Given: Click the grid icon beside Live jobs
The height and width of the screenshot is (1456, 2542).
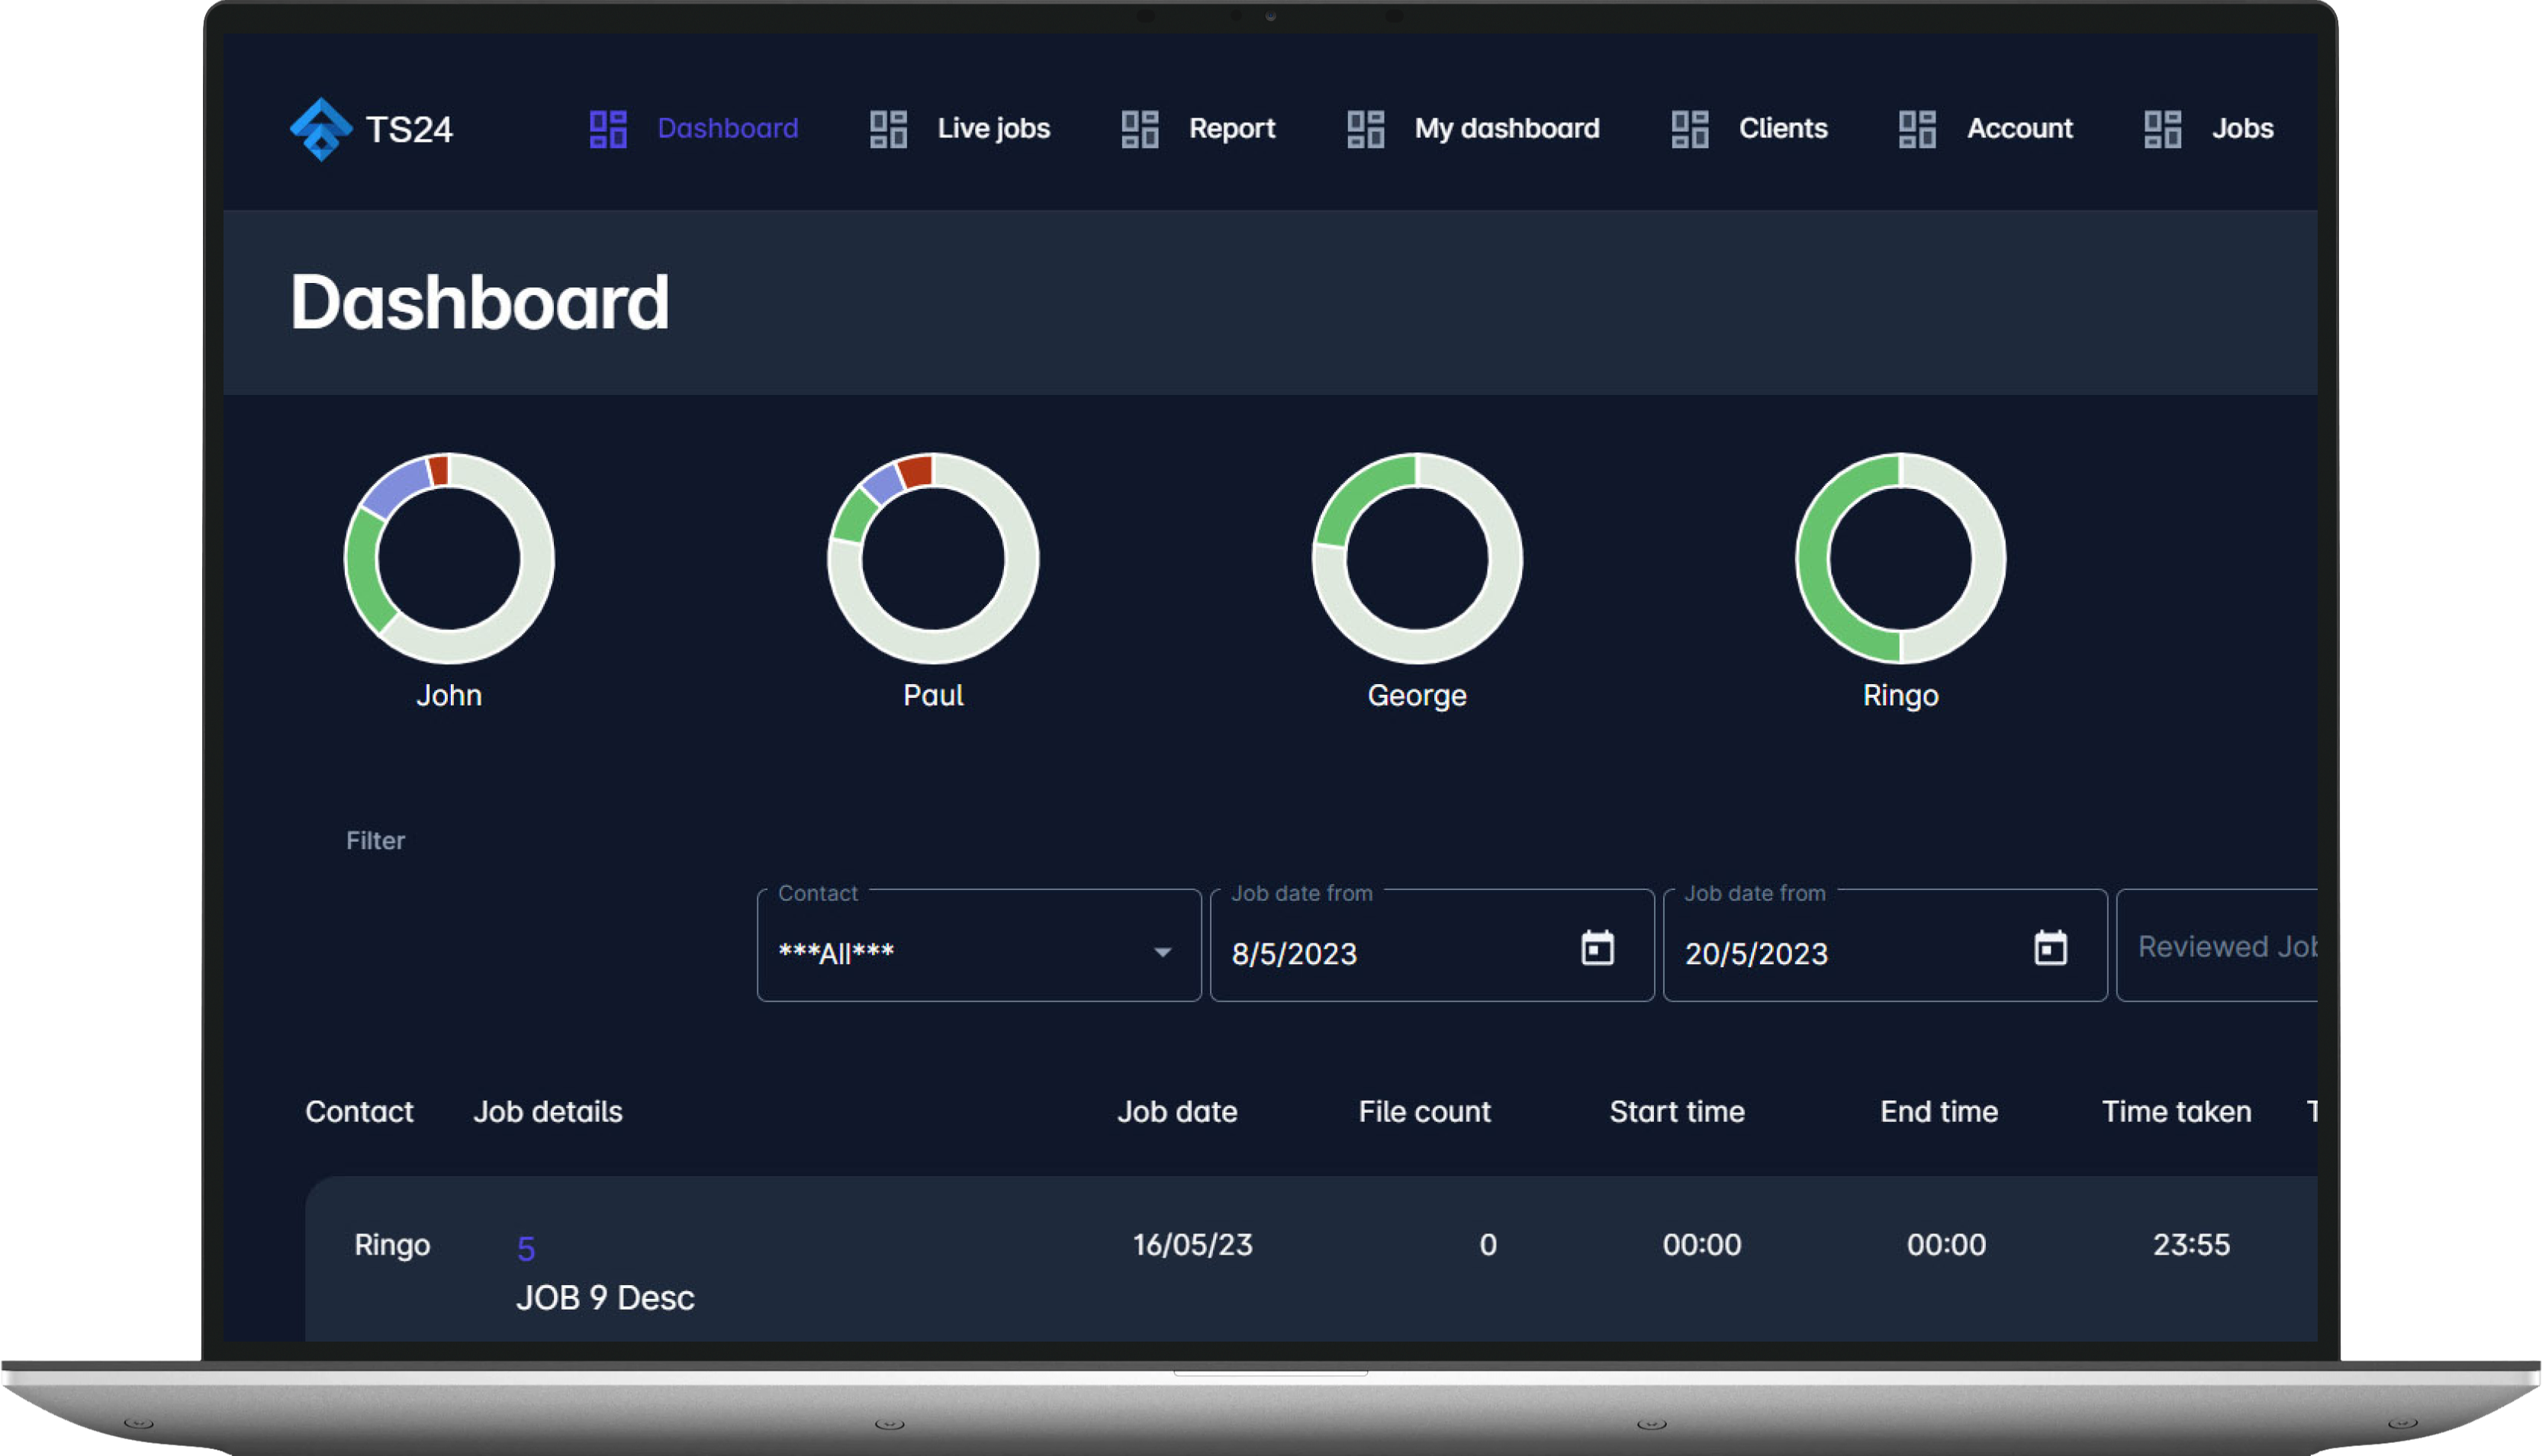Looking at the screenshot, I should pyautogui.click(x=888, y=129).
